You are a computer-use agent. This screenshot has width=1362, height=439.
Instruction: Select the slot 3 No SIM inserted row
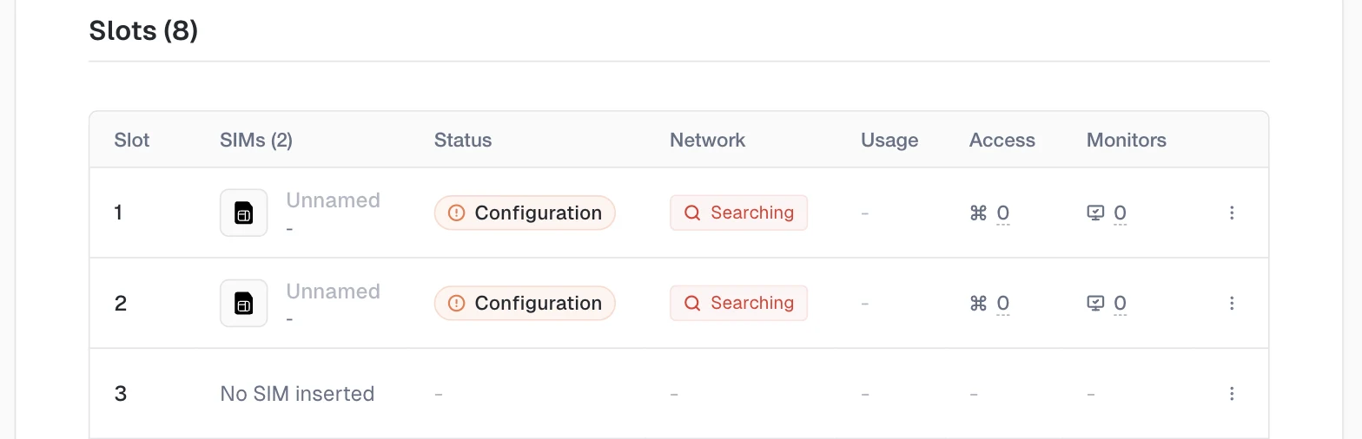point(678,394)
